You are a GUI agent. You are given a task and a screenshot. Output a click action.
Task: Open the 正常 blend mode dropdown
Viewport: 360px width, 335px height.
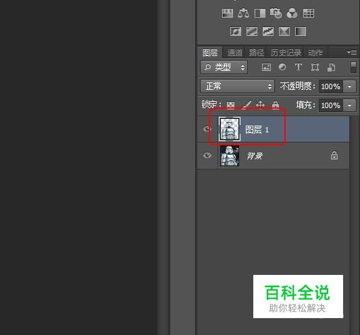coord(237,86)
